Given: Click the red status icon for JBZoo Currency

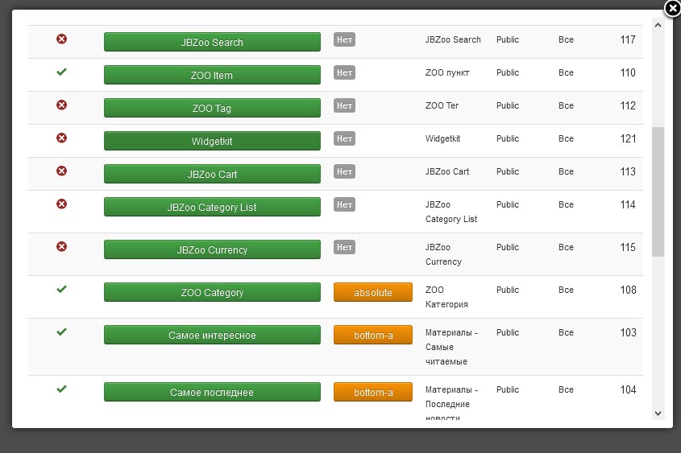Looking at the screenshot, I should (62, 247).
